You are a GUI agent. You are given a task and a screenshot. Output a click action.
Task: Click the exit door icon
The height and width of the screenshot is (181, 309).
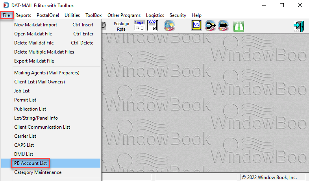tap(299, 26)
